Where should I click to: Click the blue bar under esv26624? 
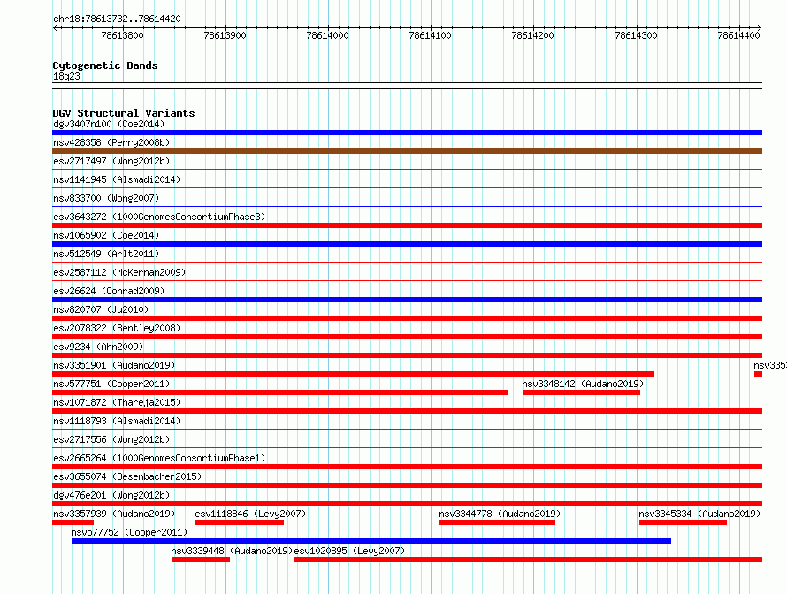pos(407,300)
